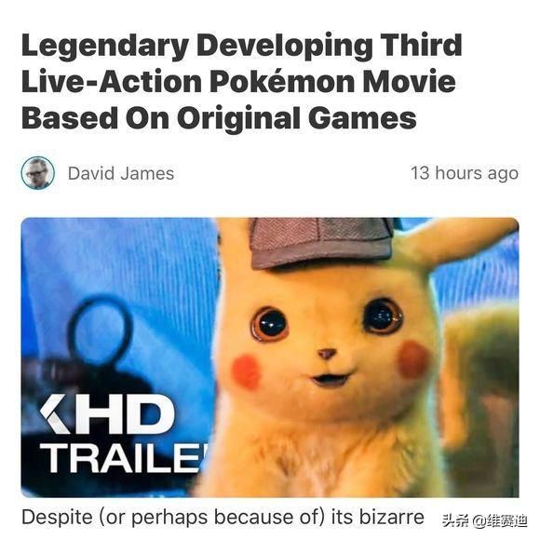The width and height of the screenshot is (540, 540).
Task: Click the chevron mark beside HD
Action: pos(55,414)
